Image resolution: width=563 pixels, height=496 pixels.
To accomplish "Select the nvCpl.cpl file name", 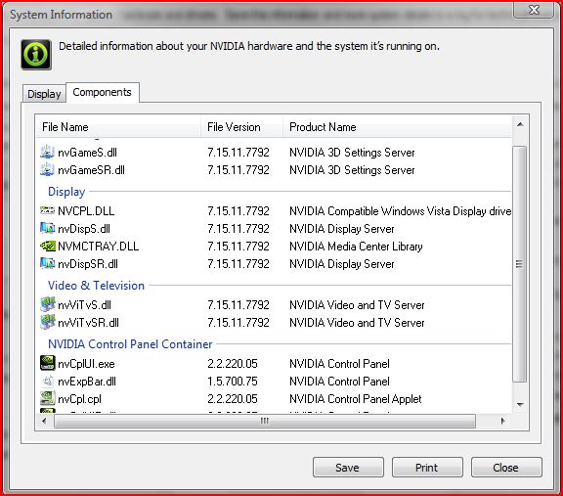I will (x=80, y=399).
